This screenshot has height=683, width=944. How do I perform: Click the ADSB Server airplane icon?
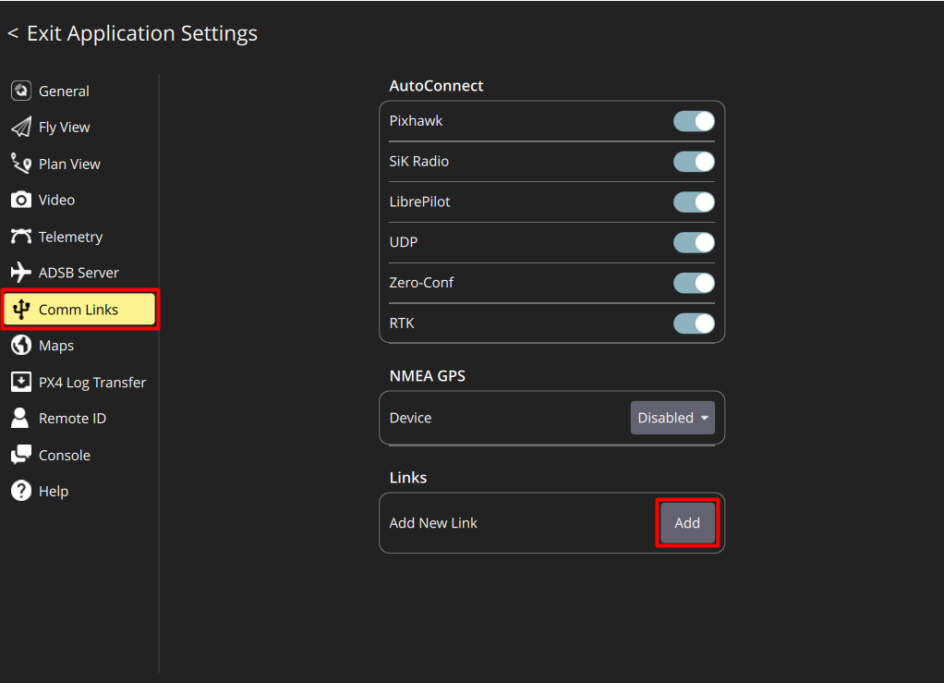(21, 273)
